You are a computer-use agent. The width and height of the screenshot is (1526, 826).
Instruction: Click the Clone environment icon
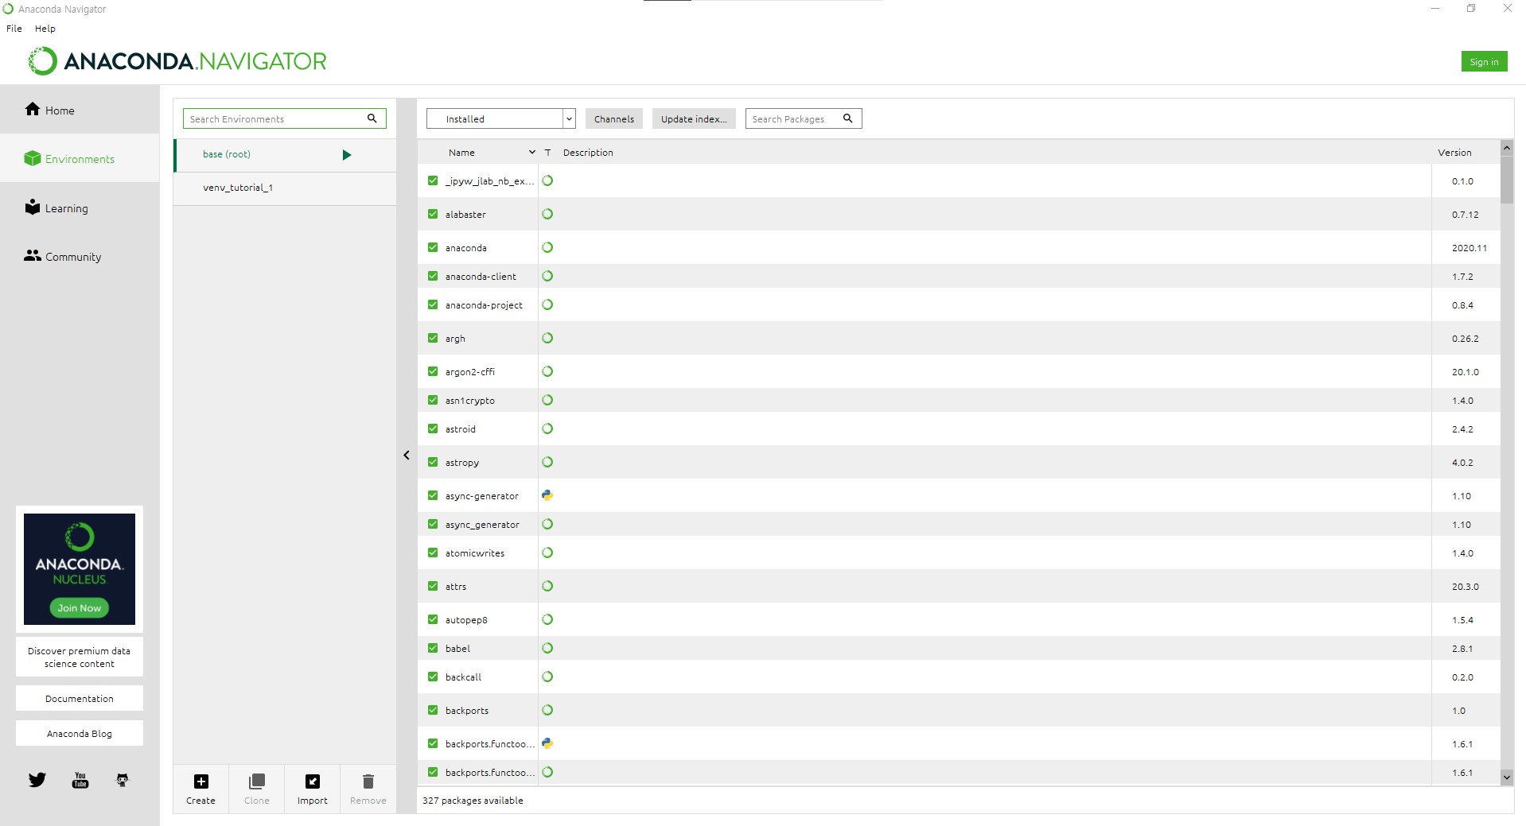tap(257, 781)
